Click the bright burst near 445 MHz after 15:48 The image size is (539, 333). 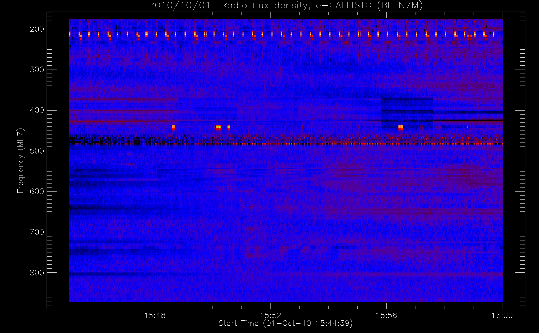[173, 128]
